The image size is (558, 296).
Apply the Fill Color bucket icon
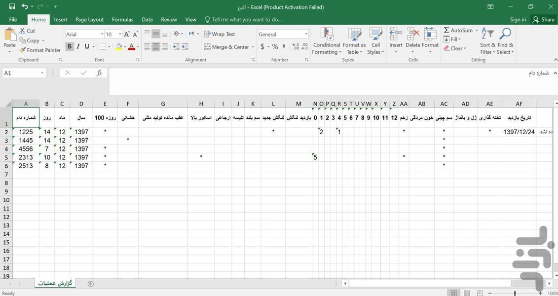point(119,46)
